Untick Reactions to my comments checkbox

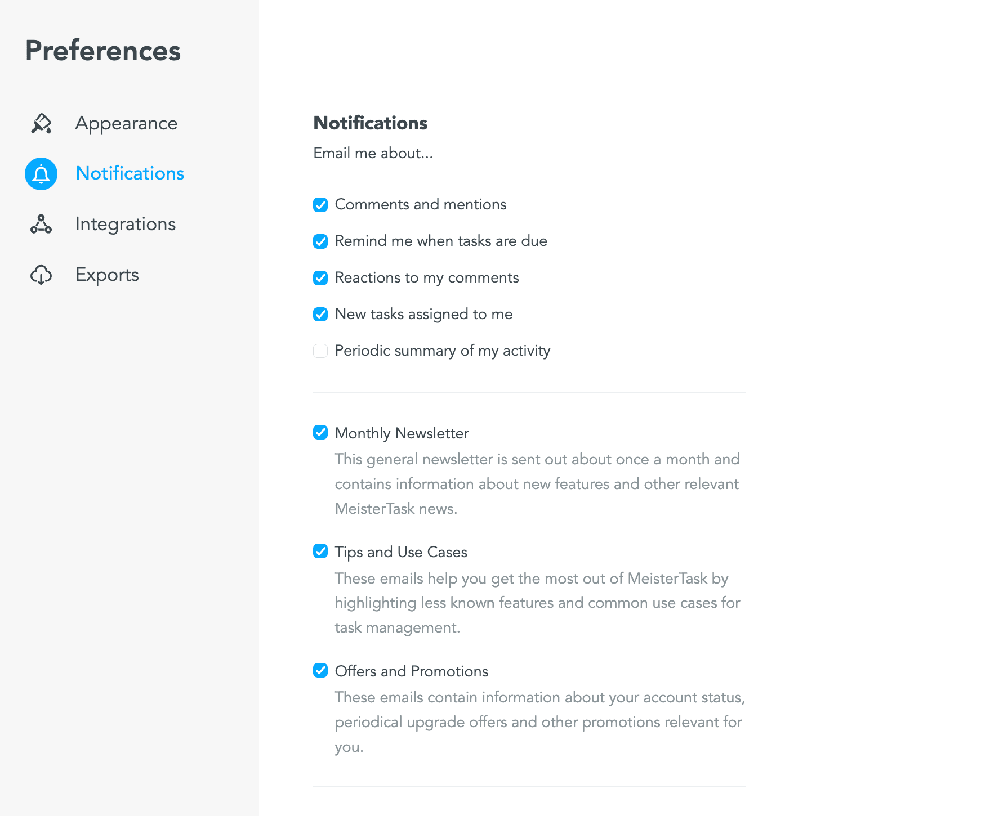(320, 278)
